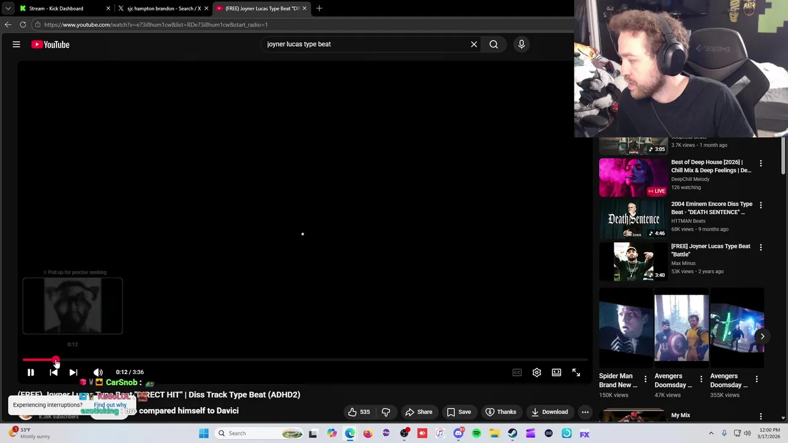Open the Best of Deep House live thumbnail

[x=633, y=178]
